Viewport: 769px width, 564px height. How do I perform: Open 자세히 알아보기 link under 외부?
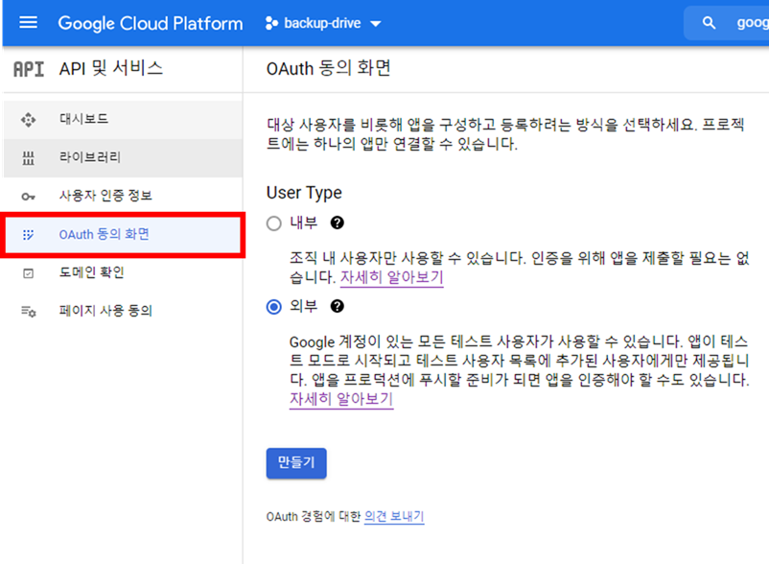point(341,399)
